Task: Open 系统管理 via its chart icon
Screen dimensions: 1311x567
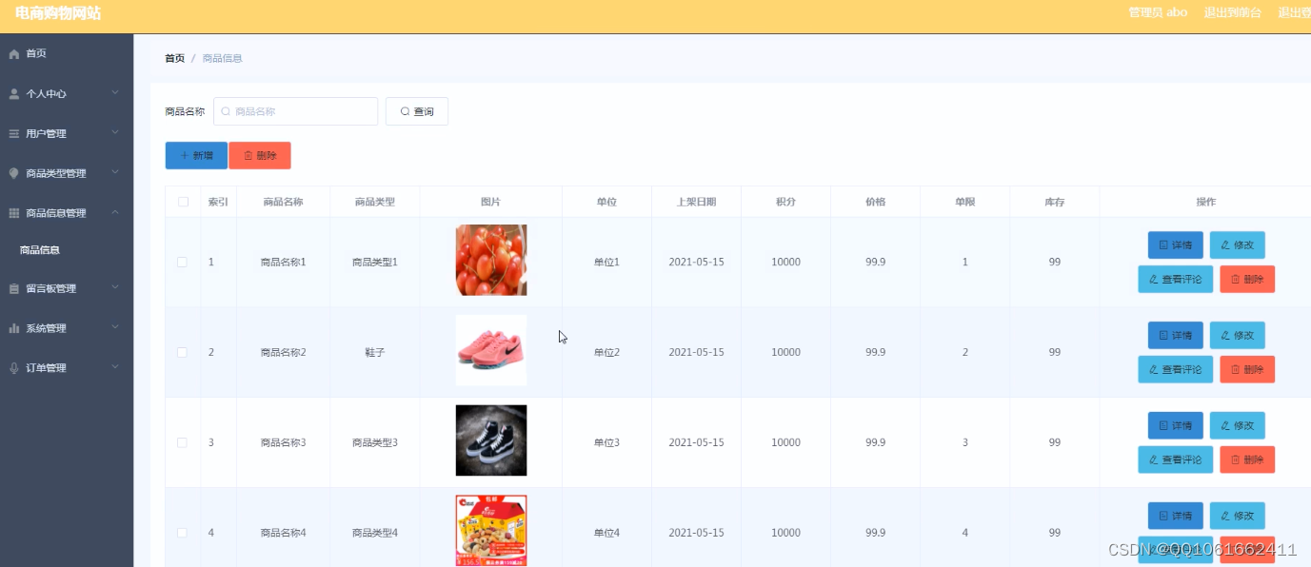Action: 11,327
